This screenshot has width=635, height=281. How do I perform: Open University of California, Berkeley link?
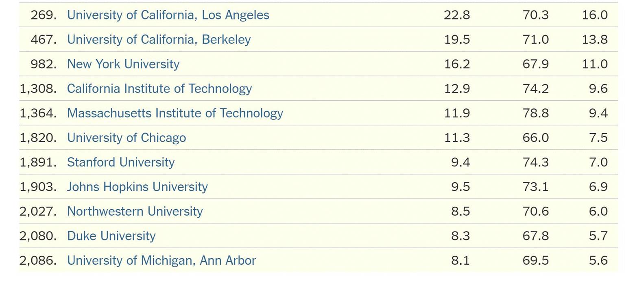pyautogui.click(x=159, y=39)
